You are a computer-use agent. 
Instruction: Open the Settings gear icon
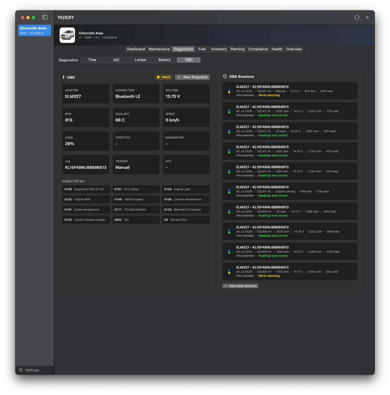[x=21, y=370]
